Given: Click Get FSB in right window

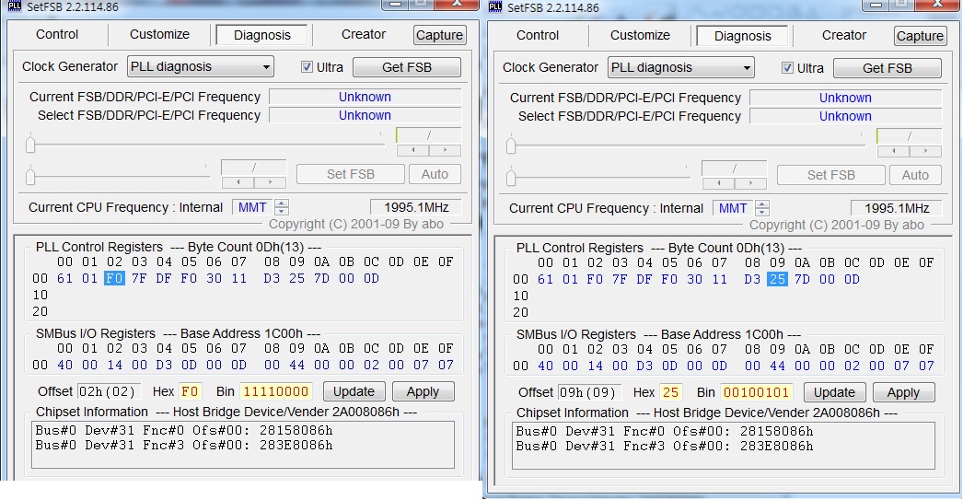Looking at the screenshot, I should click(x=887, y=67).
